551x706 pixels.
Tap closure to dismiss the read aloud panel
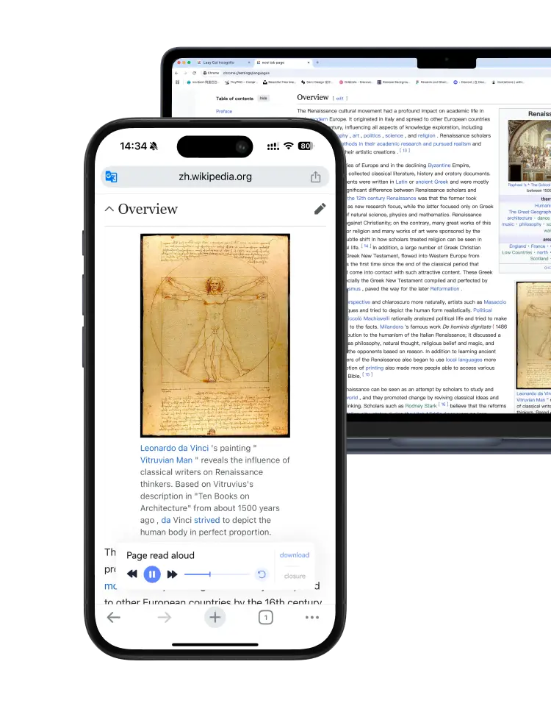[x=294, y=577]
